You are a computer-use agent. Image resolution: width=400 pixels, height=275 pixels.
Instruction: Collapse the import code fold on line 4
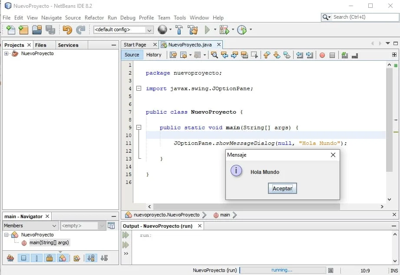tap(139, 88)
